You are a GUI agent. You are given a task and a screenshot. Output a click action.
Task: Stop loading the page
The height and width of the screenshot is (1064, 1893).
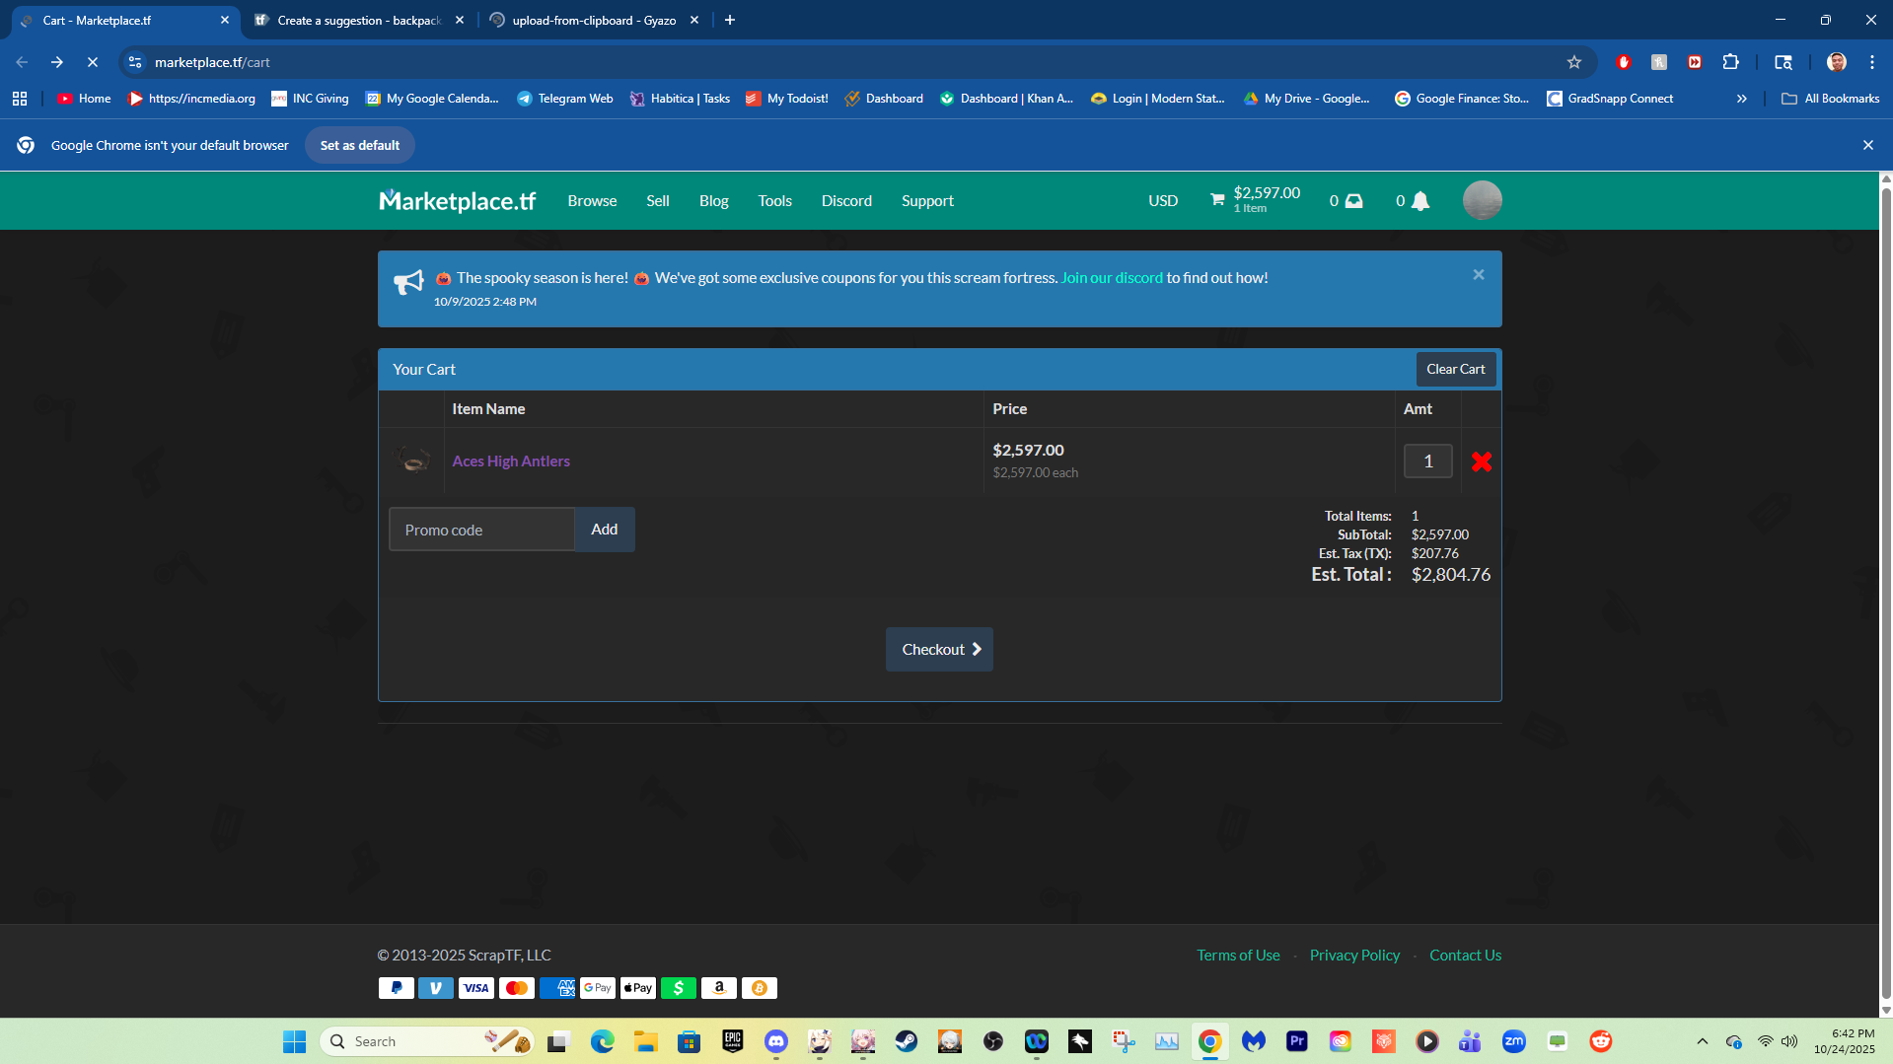click(x=93, y=62)
